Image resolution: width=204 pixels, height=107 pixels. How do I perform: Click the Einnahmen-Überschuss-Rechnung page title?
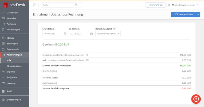pos(58,14)
